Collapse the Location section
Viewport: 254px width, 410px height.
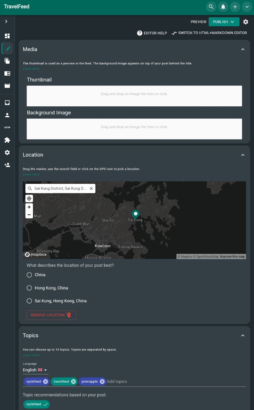(243, 155)
